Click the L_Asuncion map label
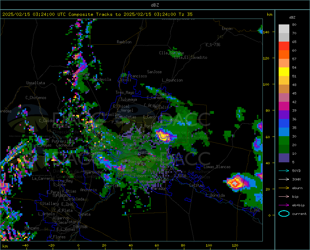Viewport: 310px width, 250px height. (172, 80)
